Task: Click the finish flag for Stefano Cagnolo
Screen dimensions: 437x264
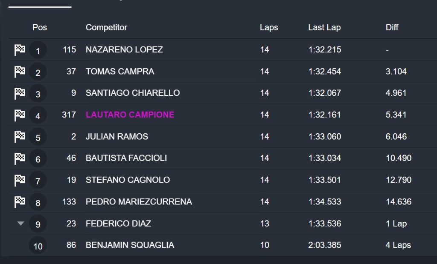Action: 20,180
